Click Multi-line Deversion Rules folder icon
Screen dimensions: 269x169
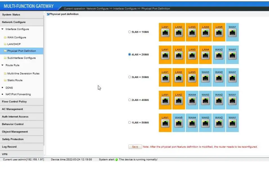pos(5,73)
